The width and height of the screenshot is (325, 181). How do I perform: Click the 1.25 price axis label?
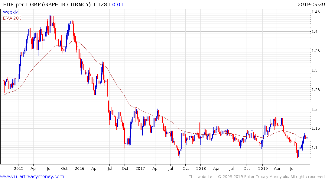click(316, 90)
